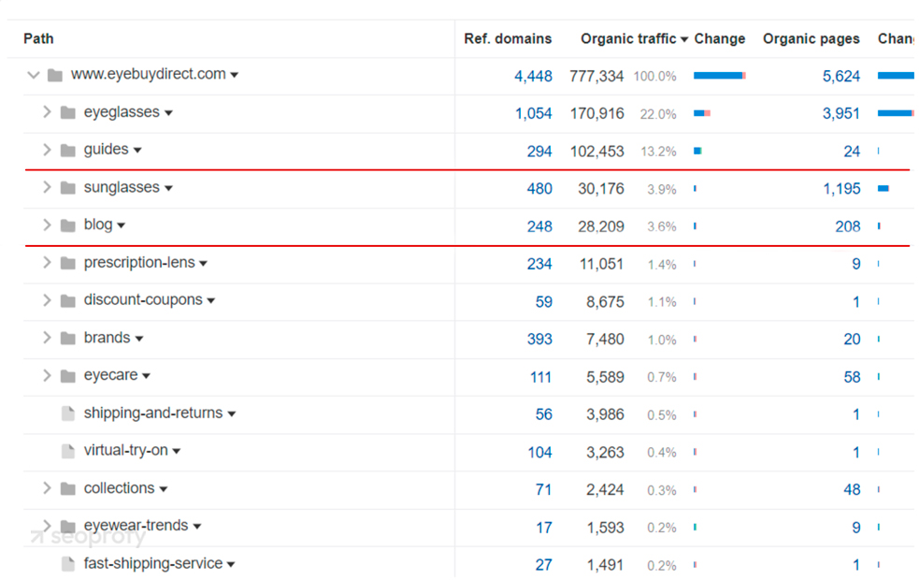Click the www.eyebuydirect.com folder icon
The height and width of the screenshot is (580, 919).
coord(55,75)
